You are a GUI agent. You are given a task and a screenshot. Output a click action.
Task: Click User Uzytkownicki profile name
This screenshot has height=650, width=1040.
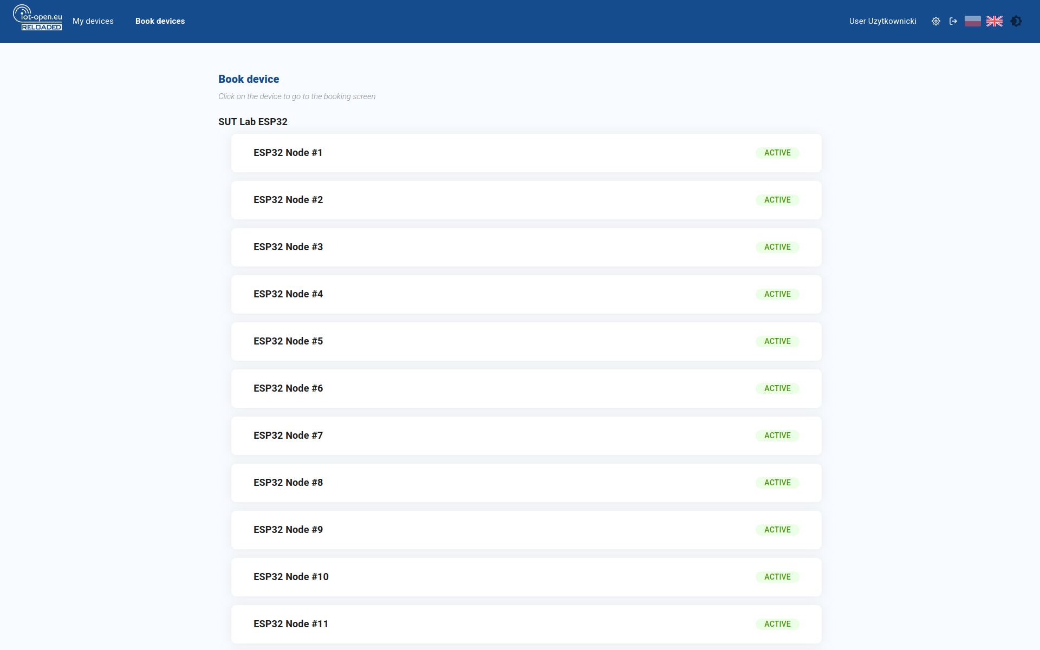pyautogui.click(x=882, y=21)
